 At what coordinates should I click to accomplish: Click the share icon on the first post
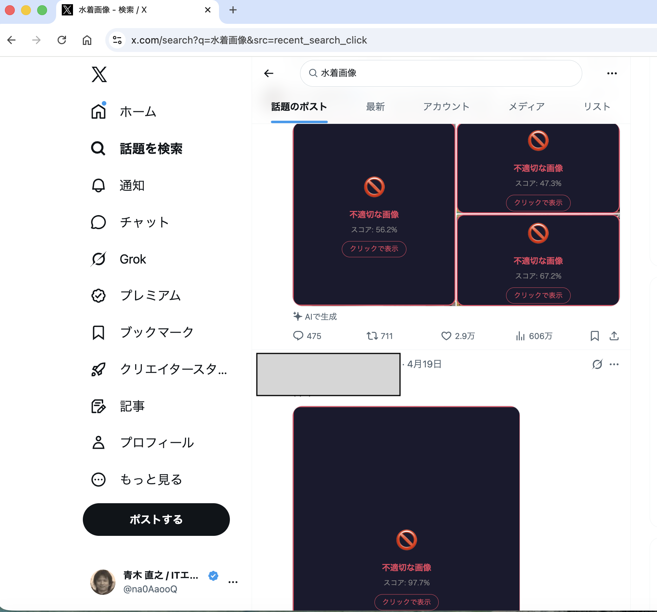click(614, 336)
